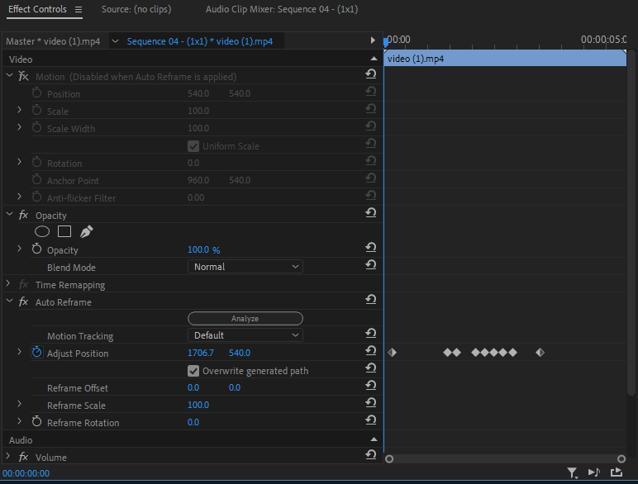Click the Analyze button
This screenshot has height=484, width=638.
coord(245,319)
